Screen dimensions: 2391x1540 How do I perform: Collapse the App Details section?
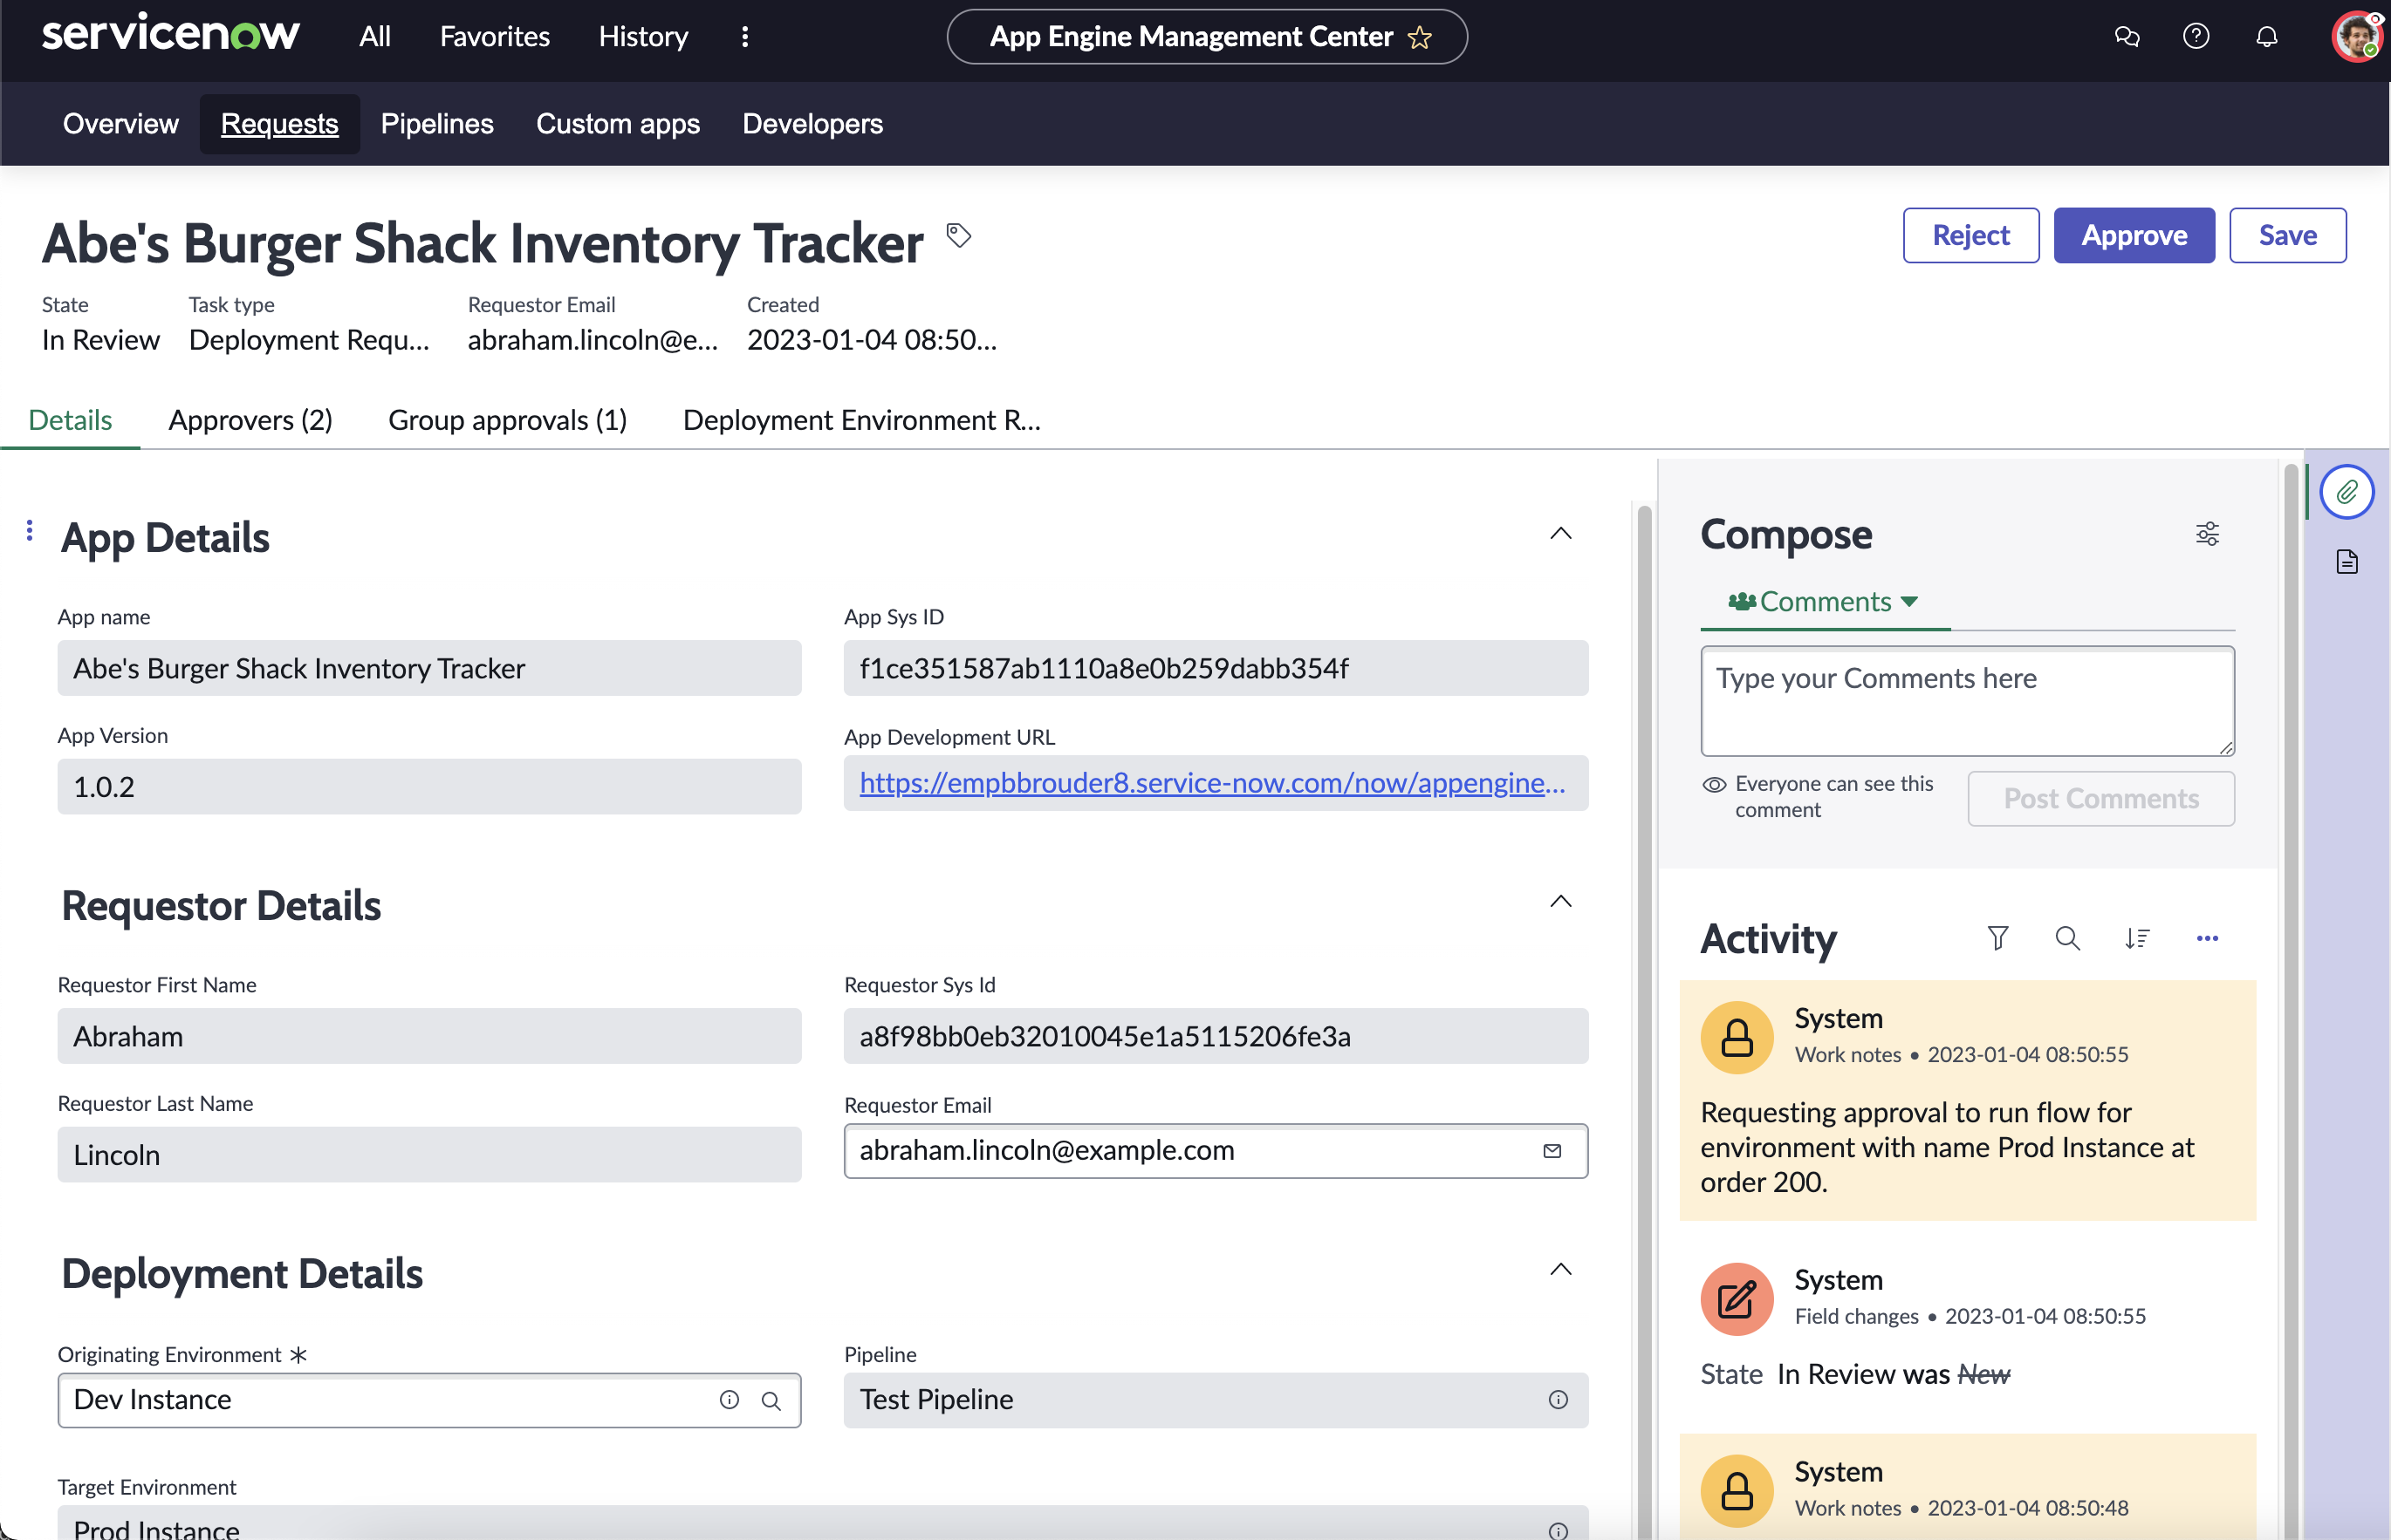1560,533
